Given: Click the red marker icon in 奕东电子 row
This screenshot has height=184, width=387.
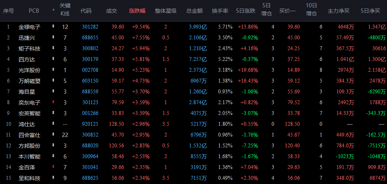Looking at the screenshot, I should pos(53,102).
